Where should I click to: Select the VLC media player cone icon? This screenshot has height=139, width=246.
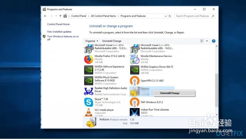(89, 112)
